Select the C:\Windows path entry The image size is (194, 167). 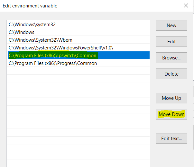pos(22,32)
